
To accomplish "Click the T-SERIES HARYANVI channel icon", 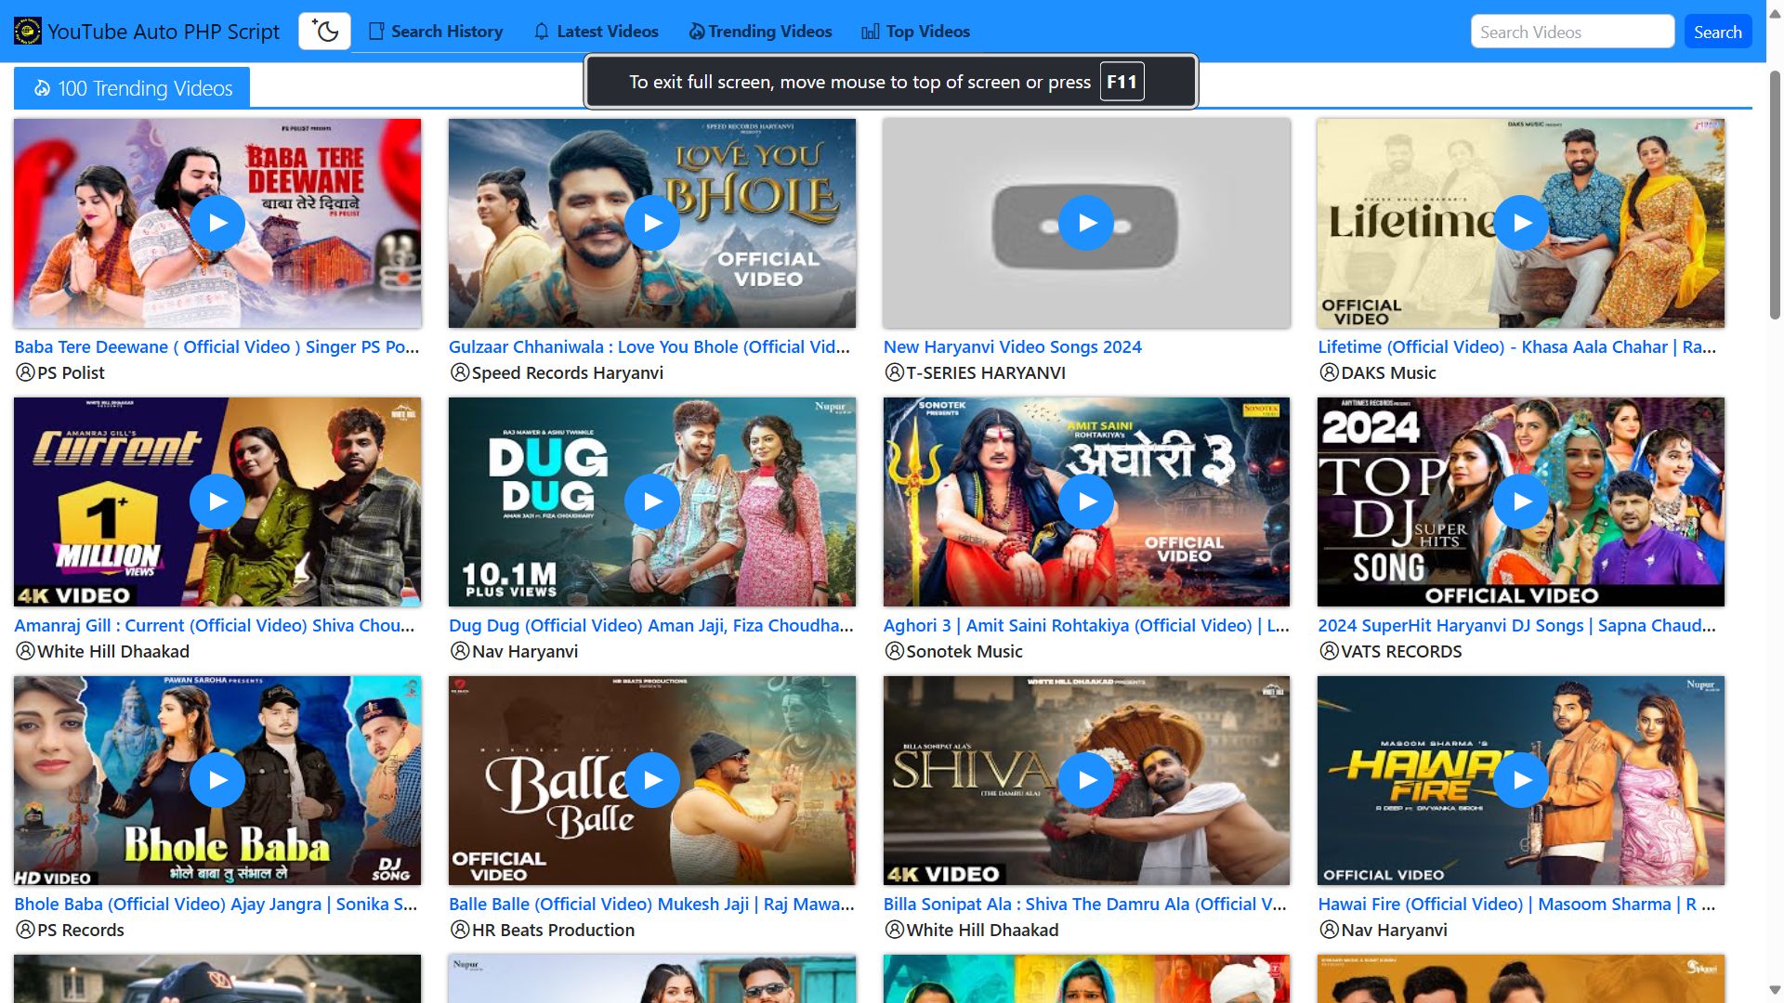I will point(894,372).
